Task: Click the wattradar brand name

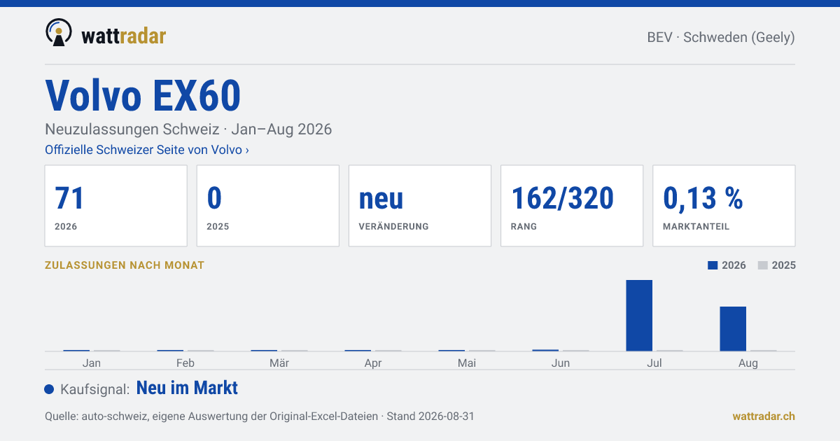Action: 124,36
